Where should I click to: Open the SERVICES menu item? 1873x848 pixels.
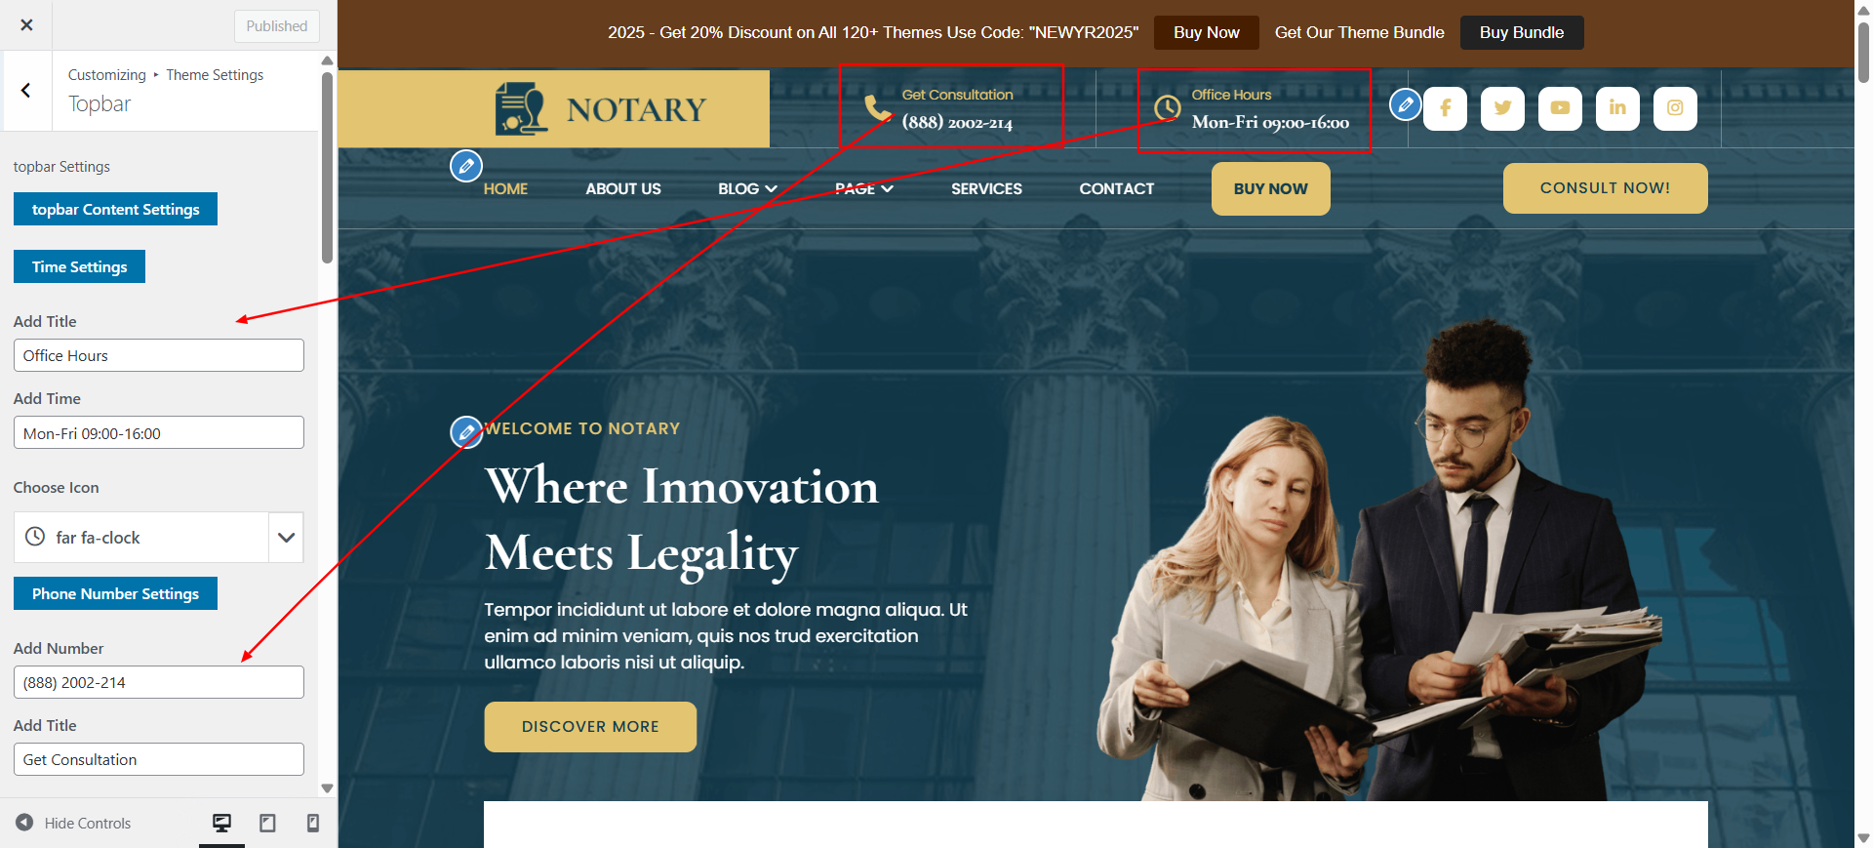986,189
